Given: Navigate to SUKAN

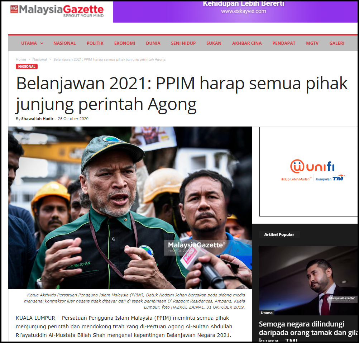Looking at the screenshot, I should [x=214, y=43].
